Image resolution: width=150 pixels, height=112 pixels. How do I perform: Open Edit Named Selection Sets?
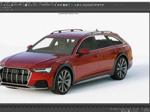pos(40,5)
